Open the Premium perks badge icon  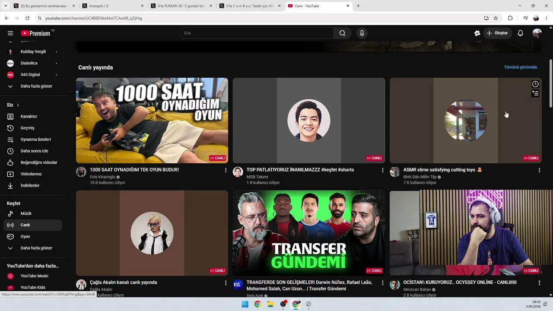point(477,33)
